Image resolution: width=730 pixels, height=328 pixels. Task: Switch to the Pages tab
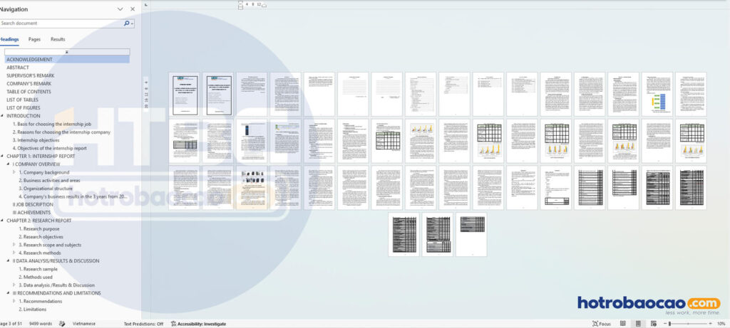(x=34, y=40)
